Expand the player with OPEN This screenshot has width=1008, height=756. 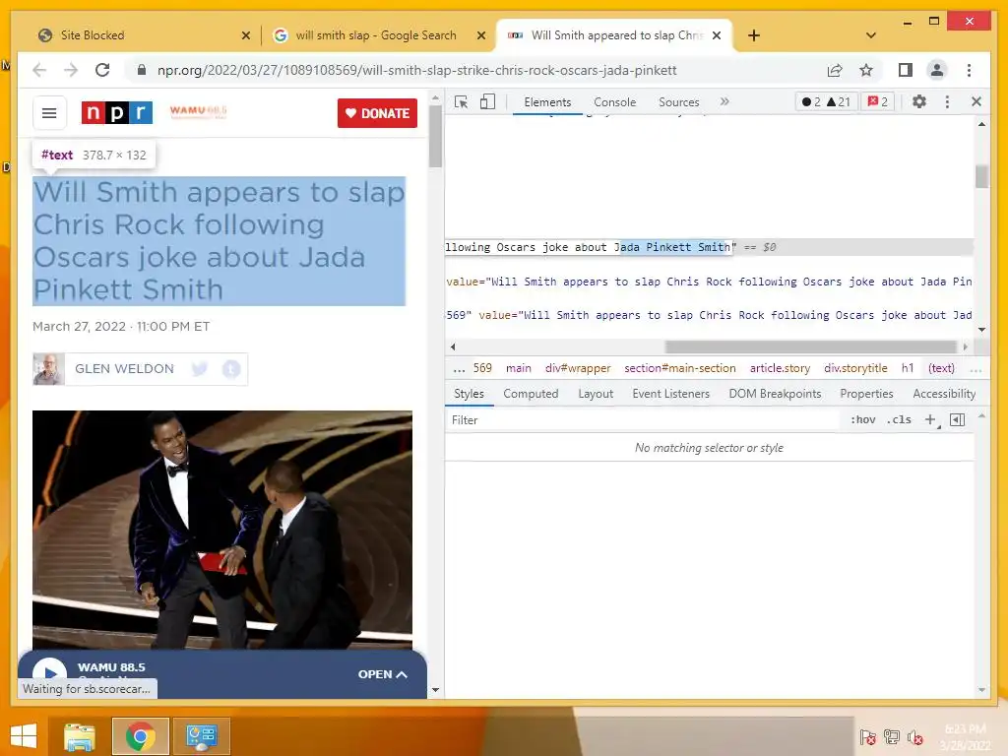383,674
